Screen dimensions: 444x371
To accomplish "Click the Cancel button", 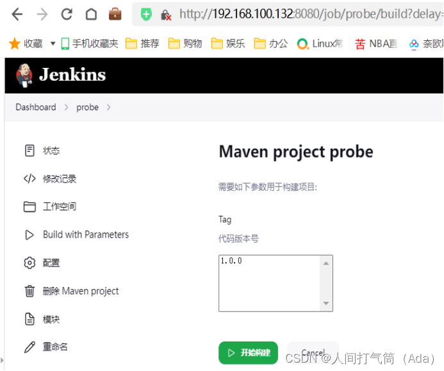I will tap(313, 352).
